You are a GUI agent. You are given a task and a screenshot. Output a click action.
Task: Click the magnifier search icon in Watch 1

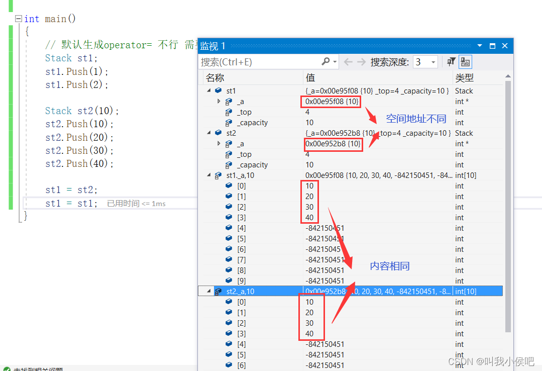326,62
